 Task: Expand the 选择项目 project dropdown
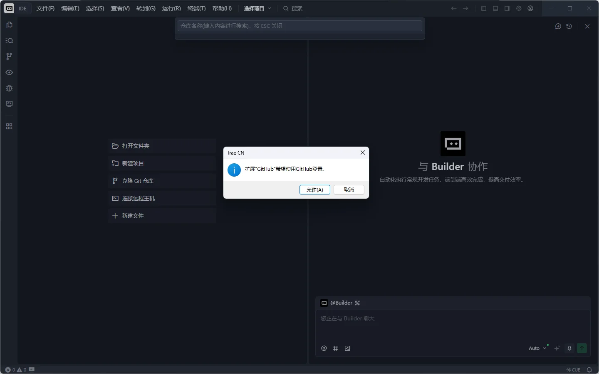(x=257, y=8)
